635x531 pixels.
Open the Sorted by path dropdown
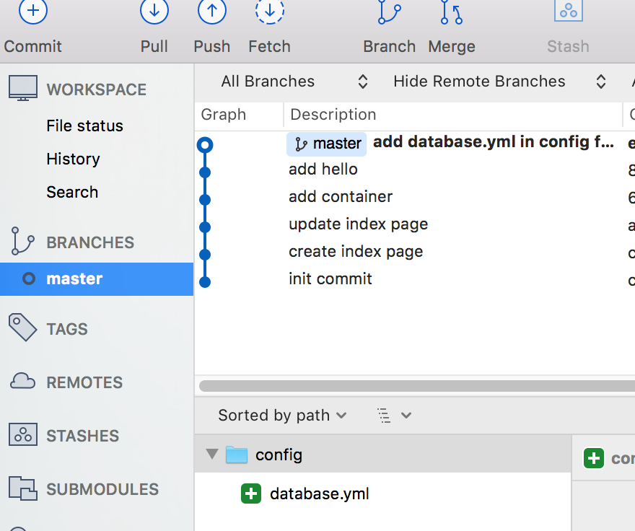pyautogui.click(x=282, y=416)
